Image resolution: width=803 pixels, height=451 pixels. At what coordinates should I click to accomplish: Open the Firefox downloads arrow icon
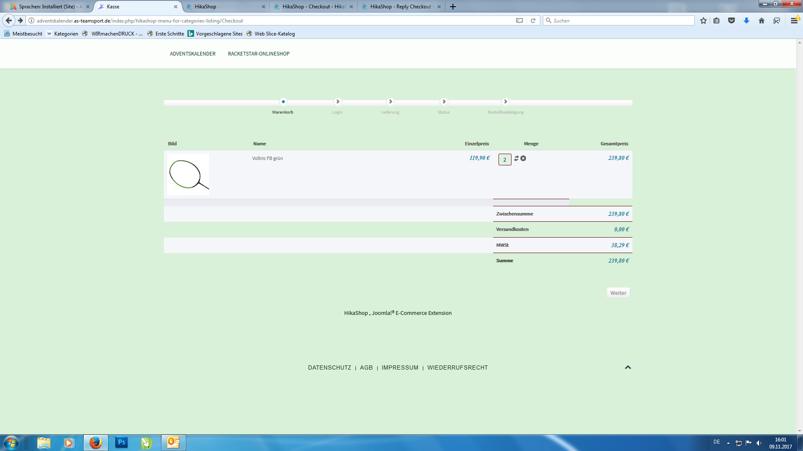[x=747, y=20]
